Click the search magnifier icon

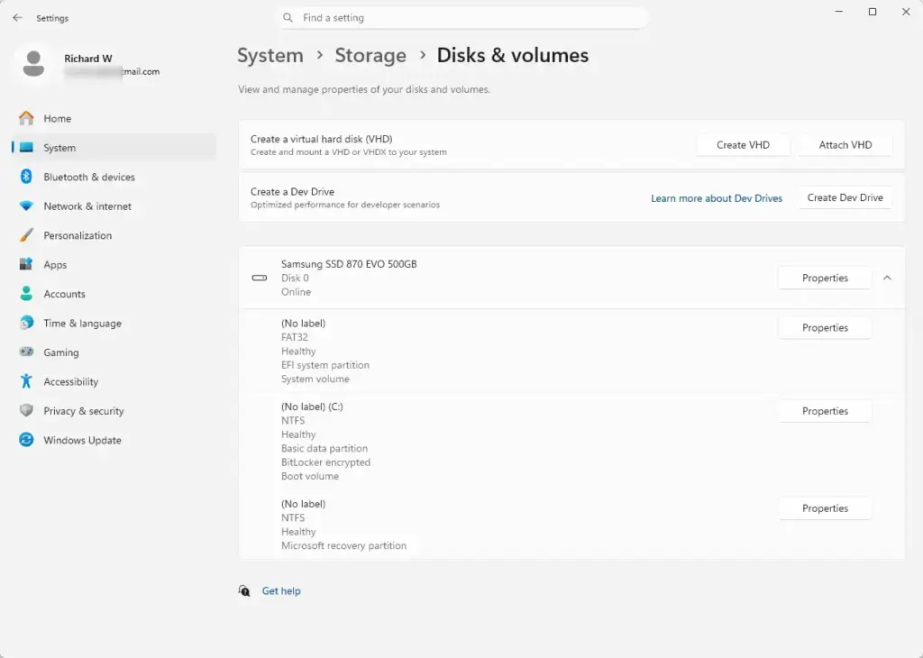[x=288, y=18]
